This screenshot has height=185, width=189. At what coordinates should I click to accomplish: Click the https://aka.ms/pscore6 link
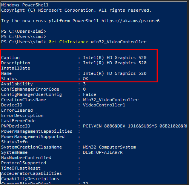tap(131, 21)
